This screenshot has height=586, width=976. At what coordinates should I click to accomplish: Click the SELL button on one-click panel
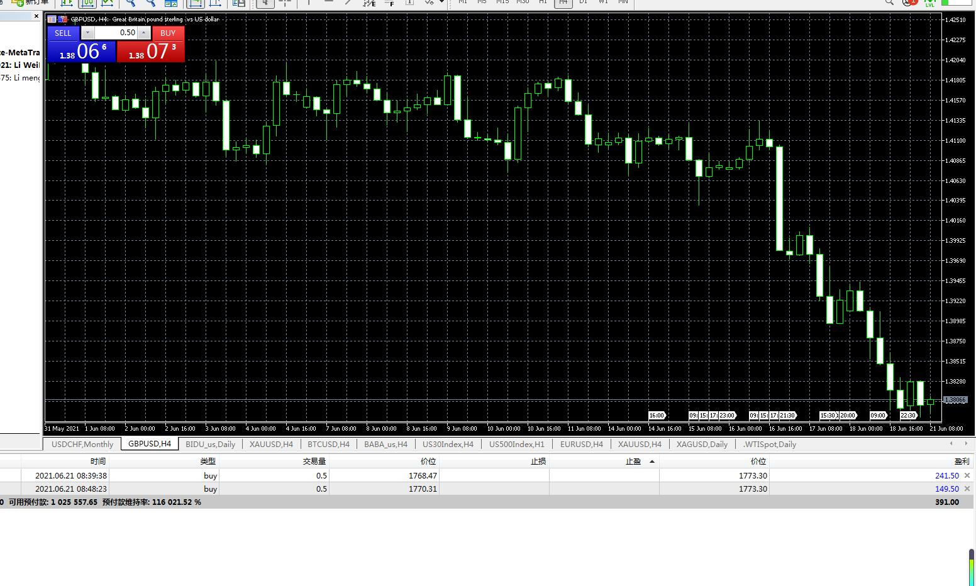[x=64, y=33]
